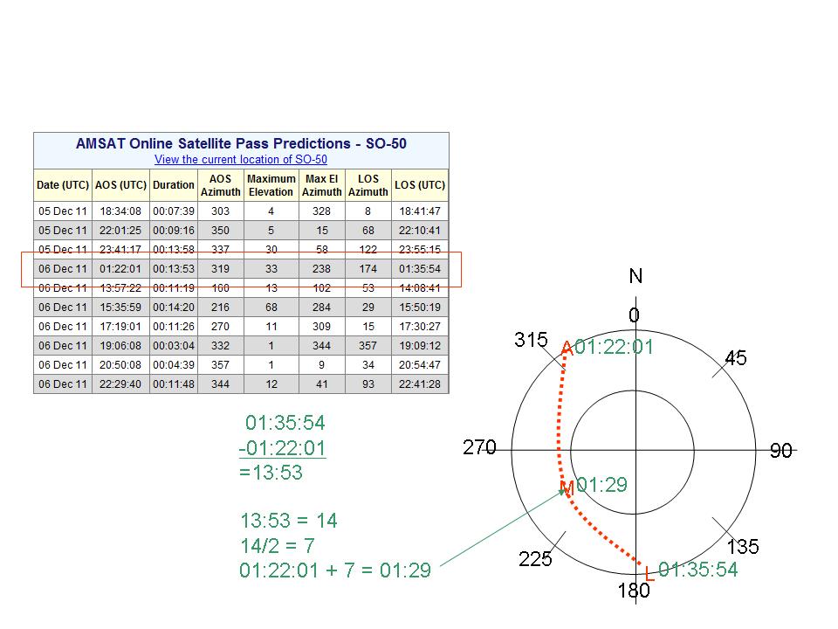Select duration 00:13:53 cell

[174, 269]
